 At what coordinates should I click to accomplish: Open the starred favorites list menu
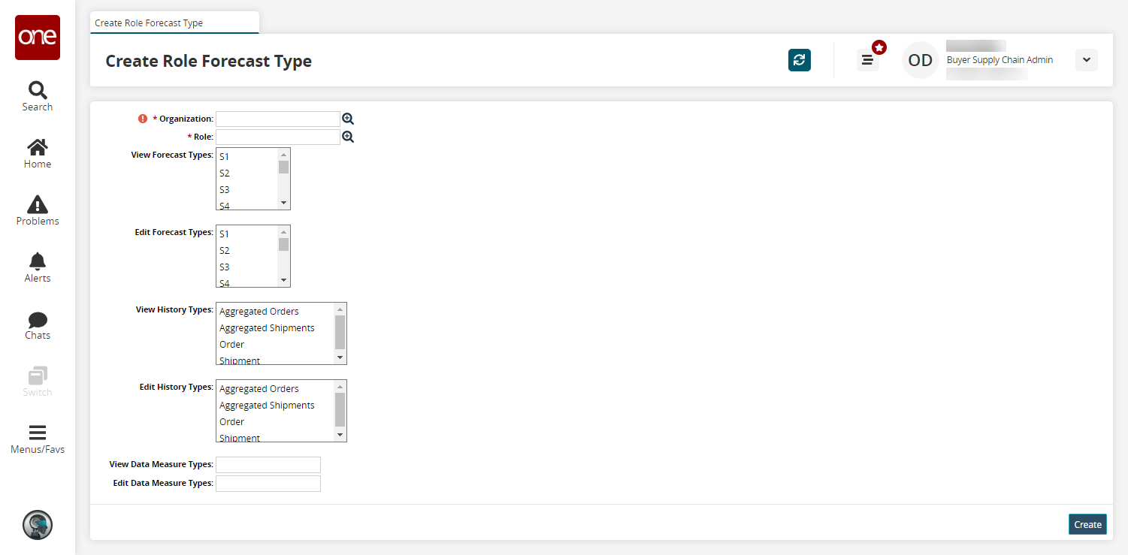pos(869,59)
